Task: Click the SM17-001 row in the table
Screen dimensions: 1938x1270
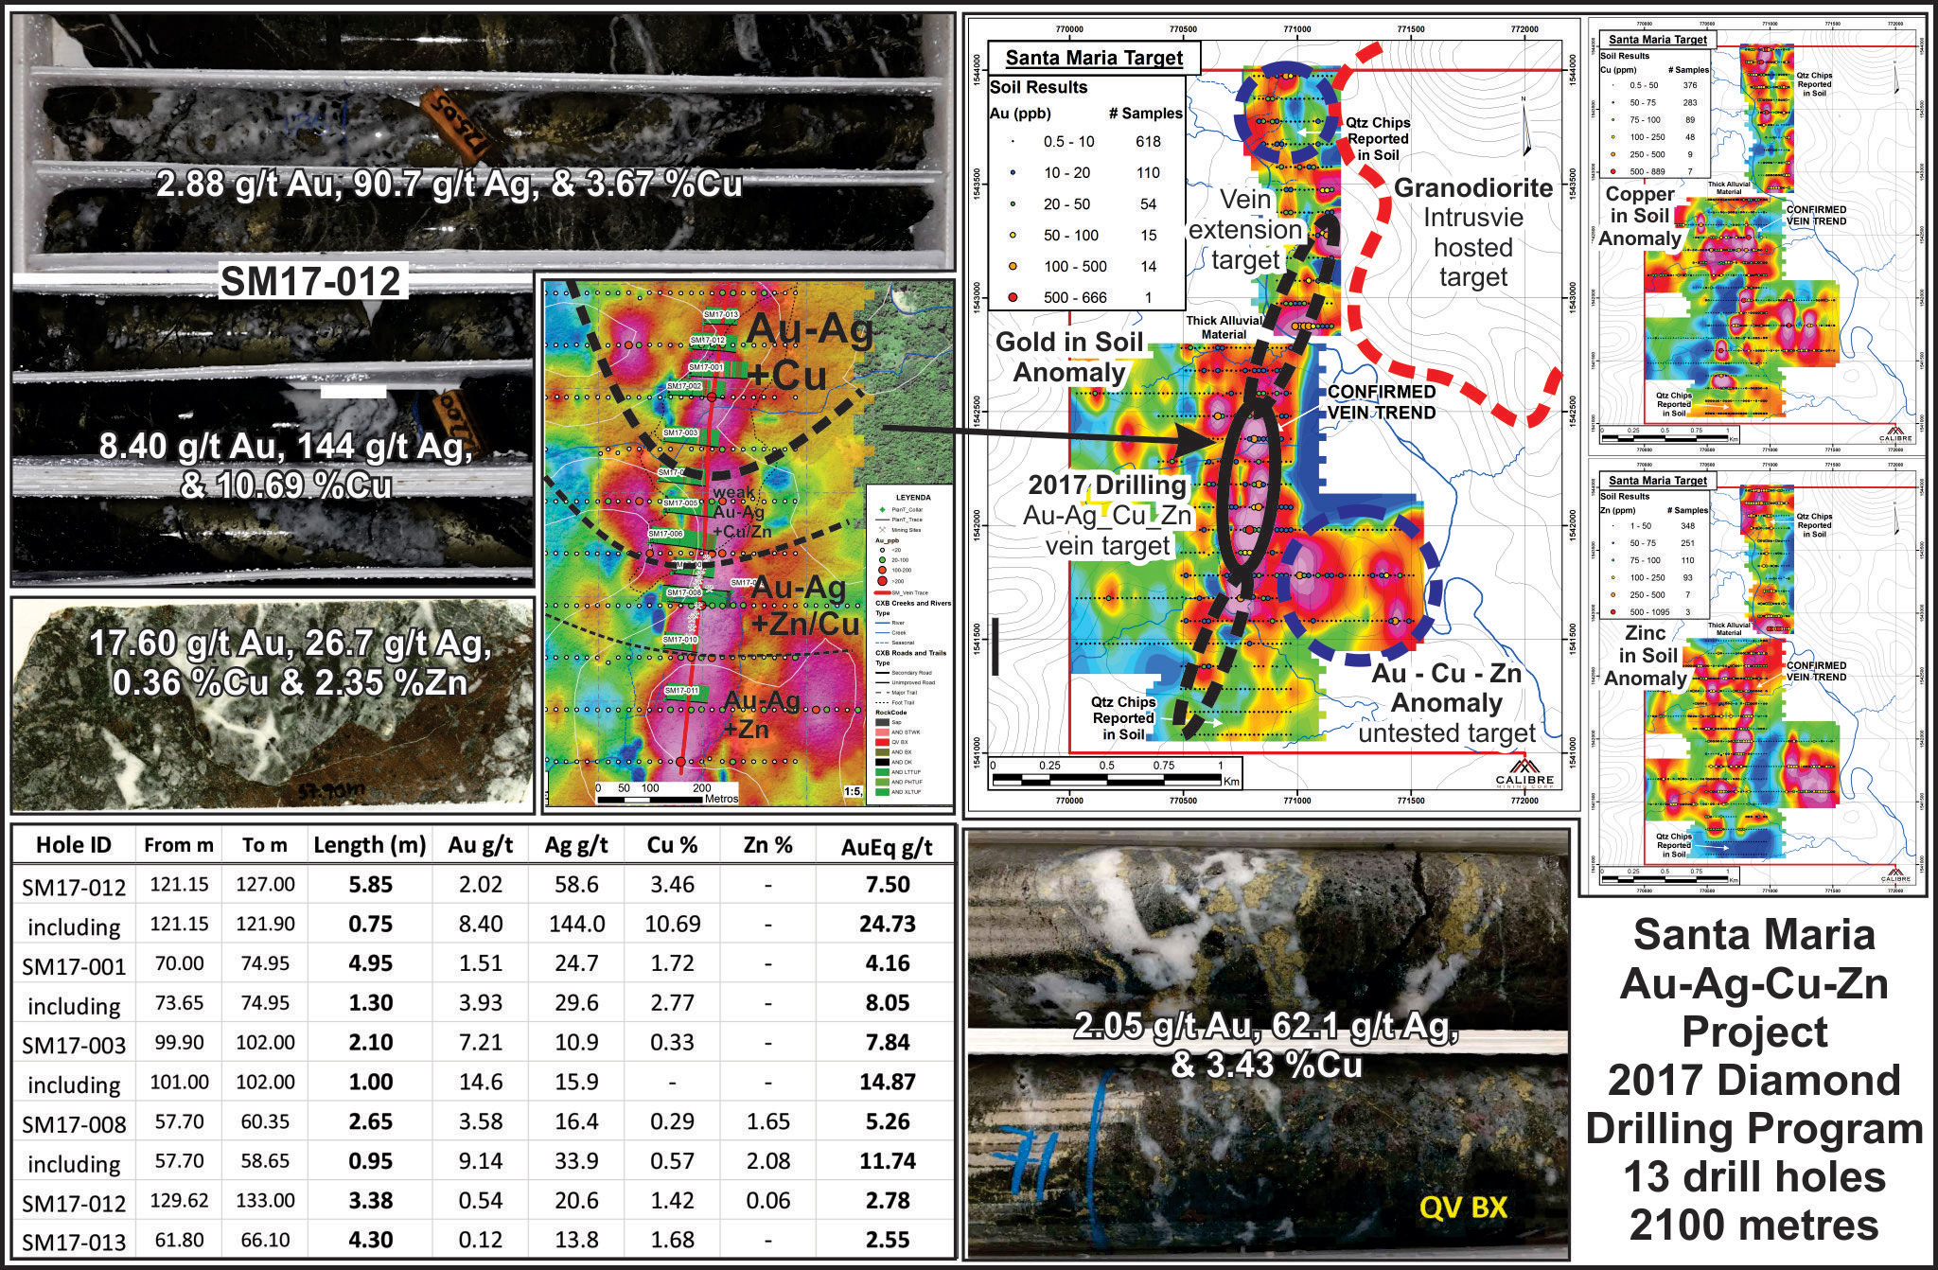Action: click(x=482, y=963)
